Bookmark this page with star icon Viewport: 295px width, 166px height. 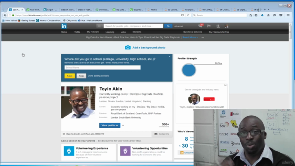coord(251,15)
